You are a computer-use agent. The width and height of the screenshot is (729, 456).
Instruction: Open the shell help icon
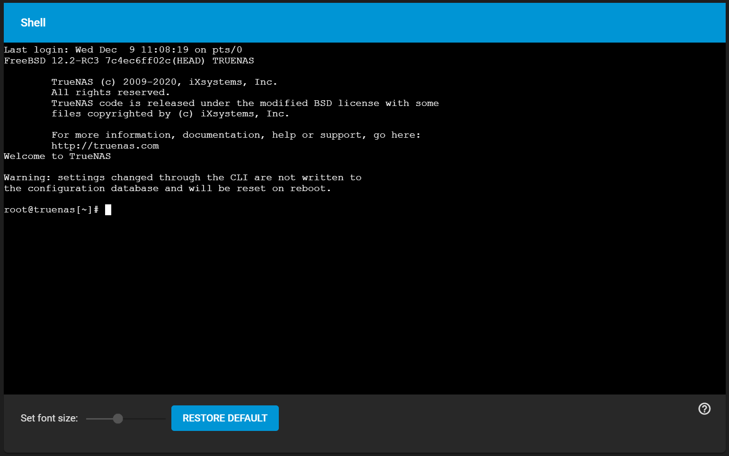click(x=704, y=409)
